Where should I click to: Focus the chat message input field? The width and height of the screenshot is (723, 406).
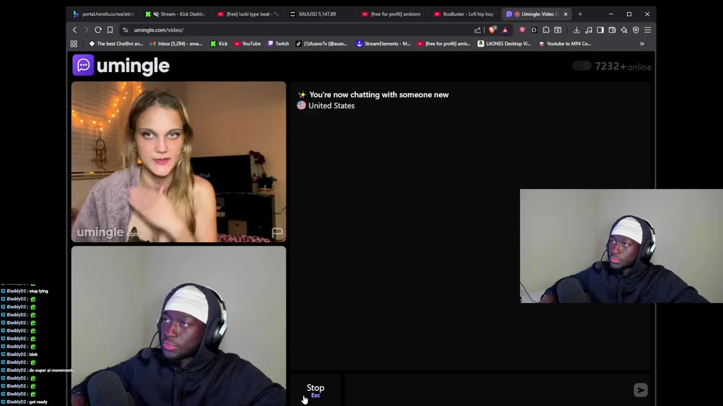487,390
